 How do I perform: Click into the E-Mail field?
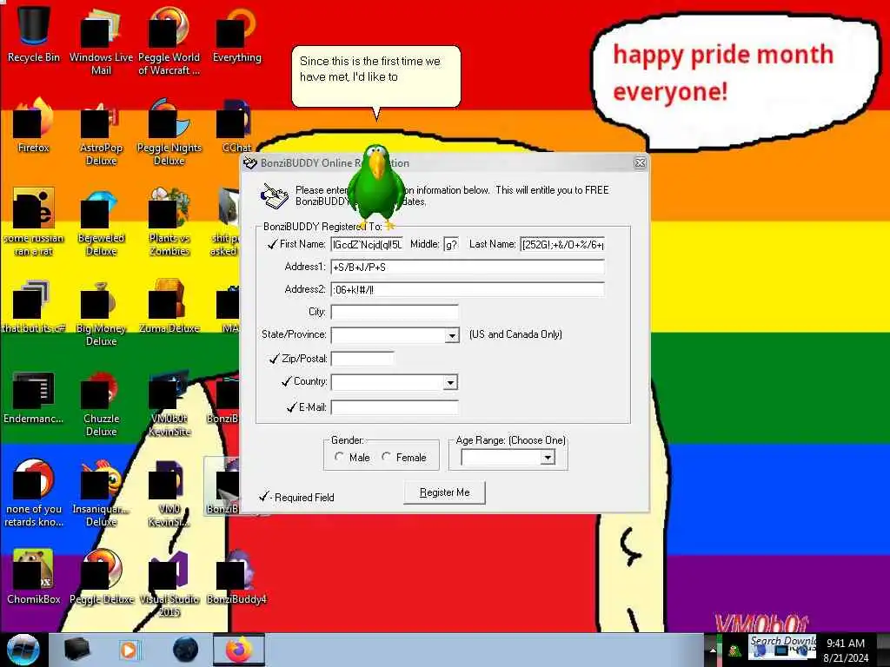point(395,407)
